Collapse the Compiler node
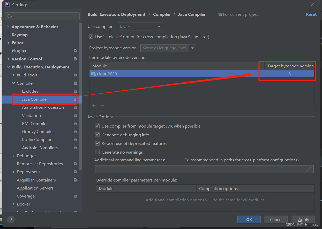This screenshot has width=322, height=229. [x=13, y=83]
